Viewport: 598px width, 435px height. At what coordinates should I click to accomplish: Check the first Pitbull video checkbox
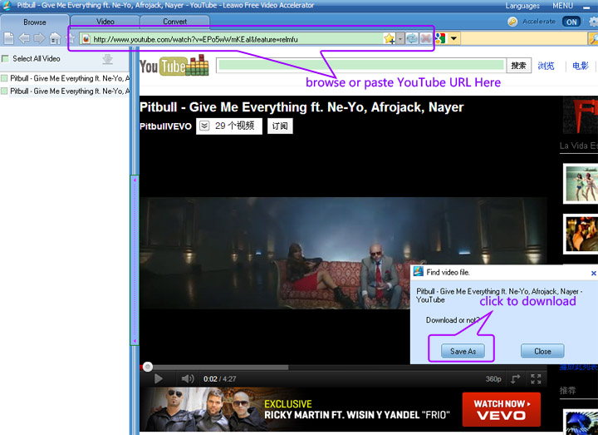click(x=4, y=78)
